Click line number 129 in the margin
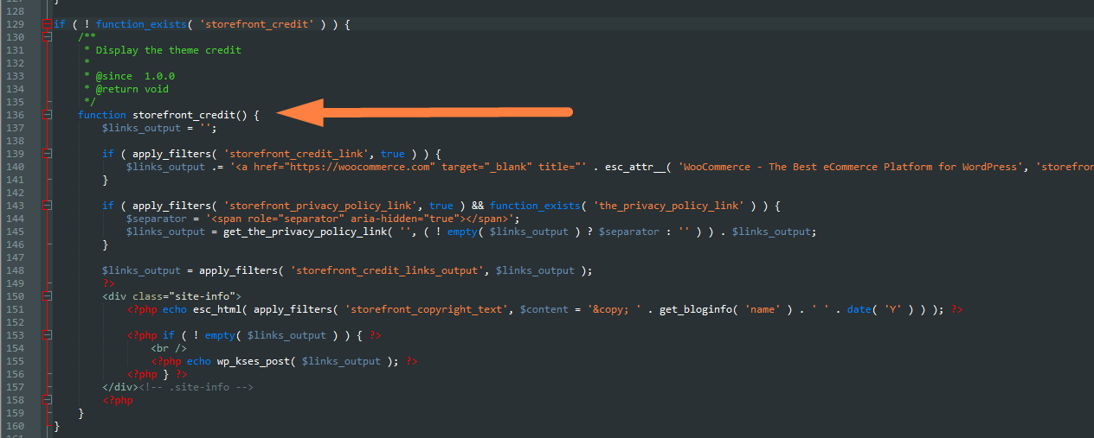The image size is (1094, 438). click(x=15, y=24)
